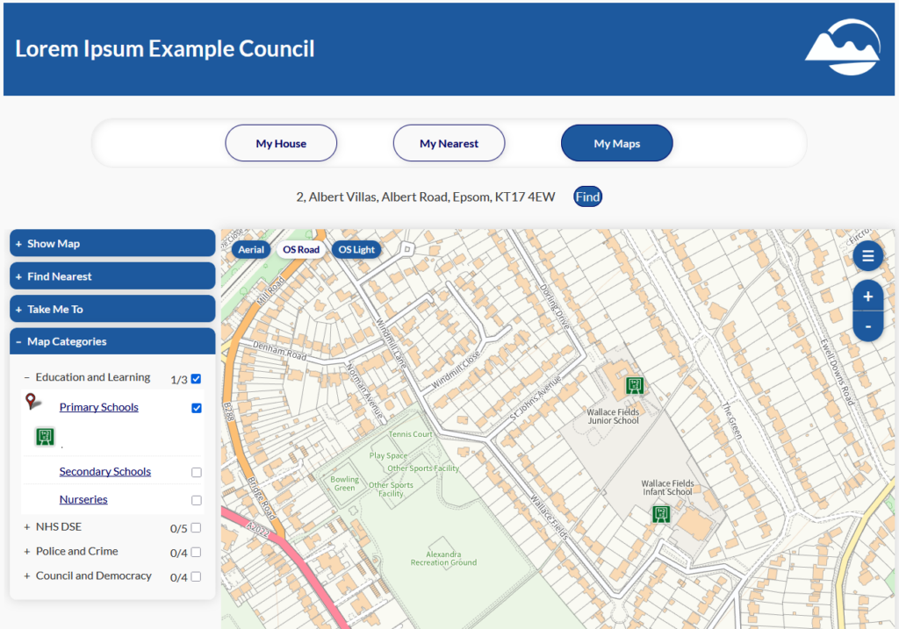Viewport: 899px width, 629px height.
Task: Expand the NHS DSE category
Action: (x=27, y=527)
